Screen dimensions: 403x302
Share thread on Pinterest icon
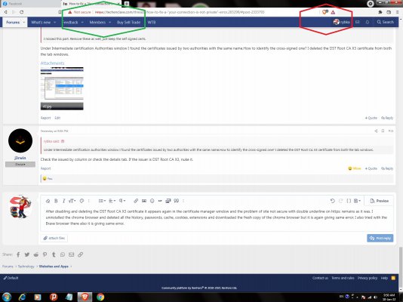click(45, 254)
